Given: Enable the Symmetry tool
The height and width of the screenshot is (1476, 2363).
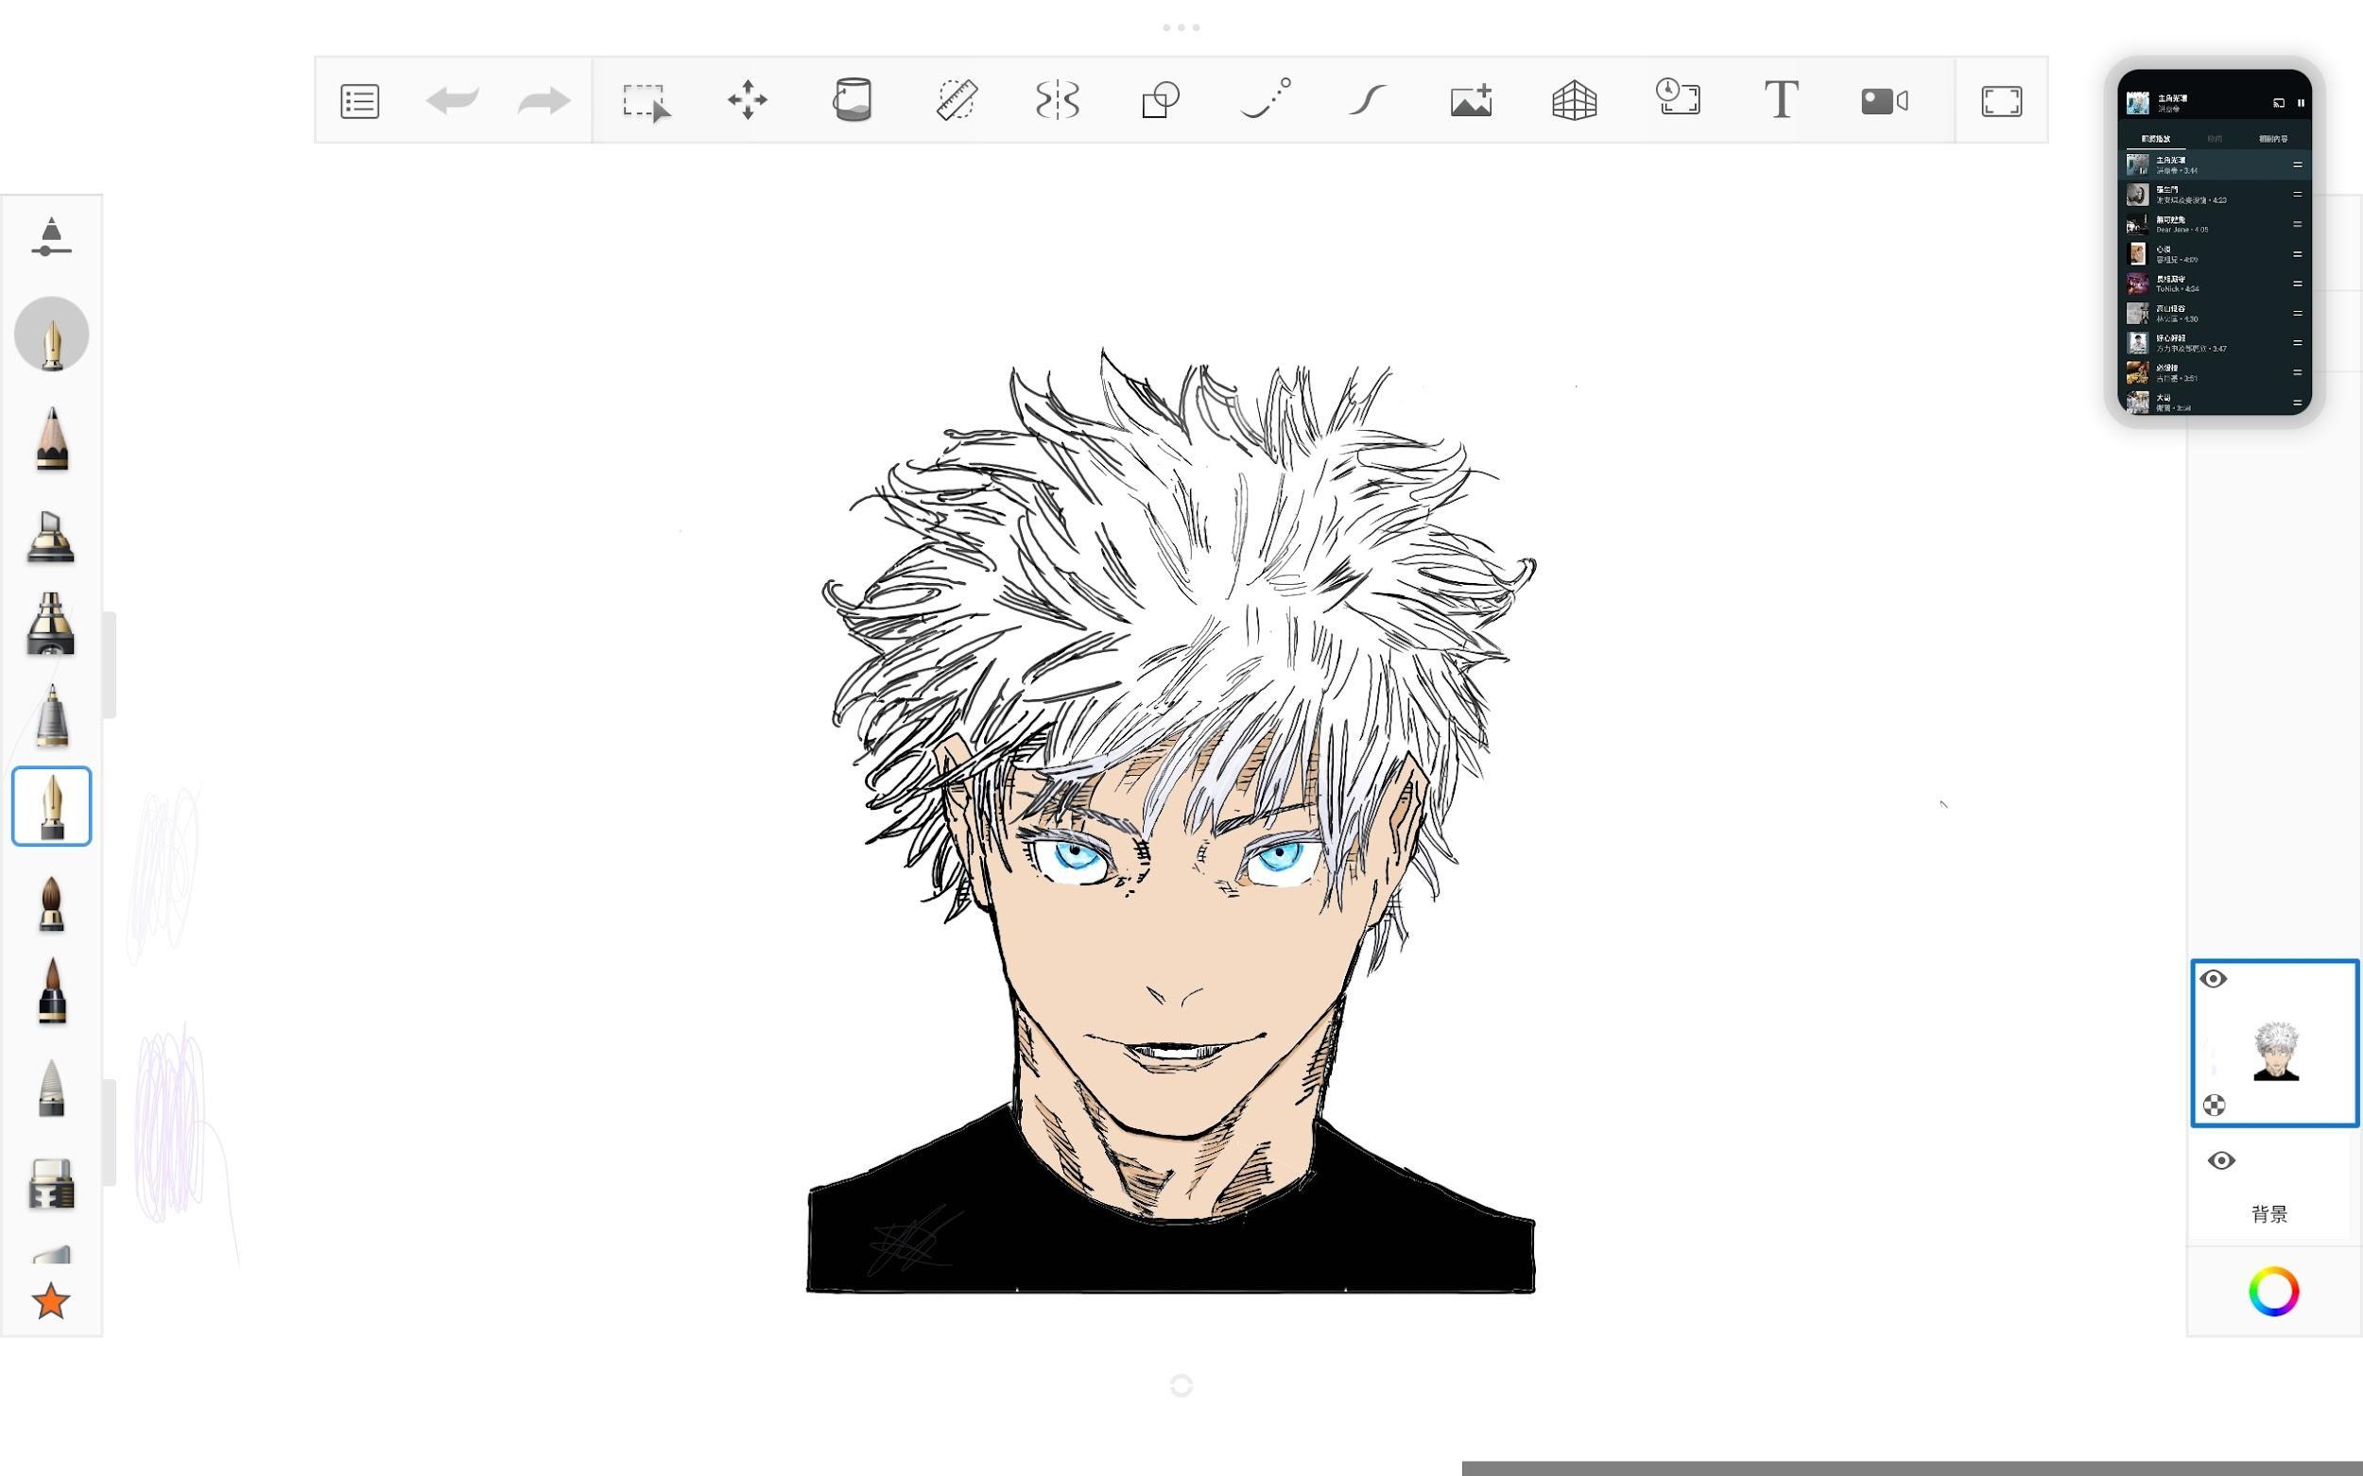Looking at the screenshot, I should click(x=1058, y=99).
